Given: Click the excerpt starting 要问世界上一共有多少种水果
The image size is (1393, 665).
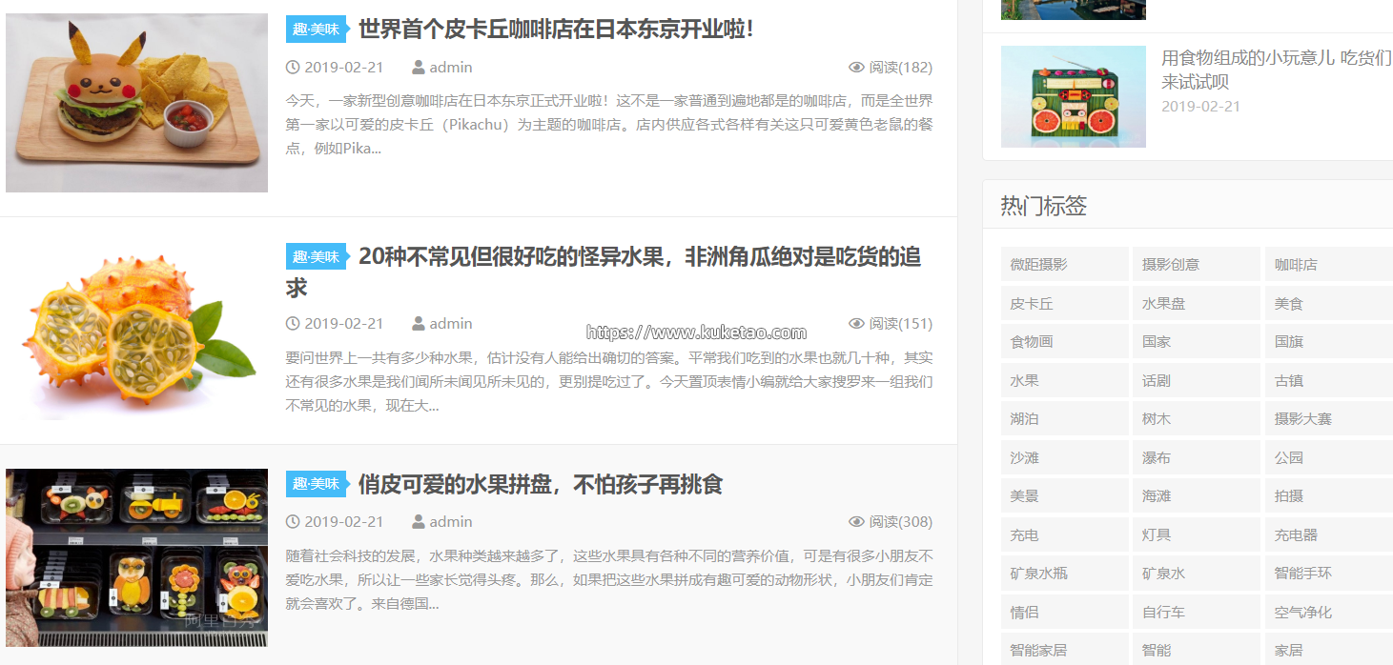Looking at the screenshot, I should coord(609,381).
